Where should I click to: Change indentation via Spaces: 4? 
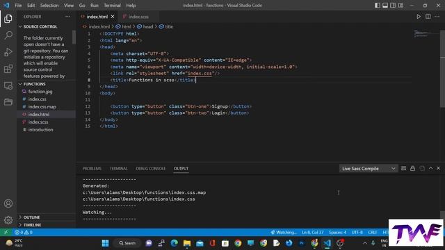[x=337, y=232]
